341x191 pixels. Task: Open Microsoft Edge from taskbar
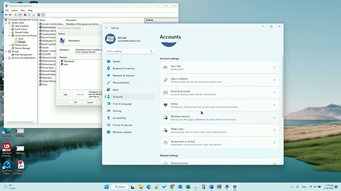tap(149, 187)
